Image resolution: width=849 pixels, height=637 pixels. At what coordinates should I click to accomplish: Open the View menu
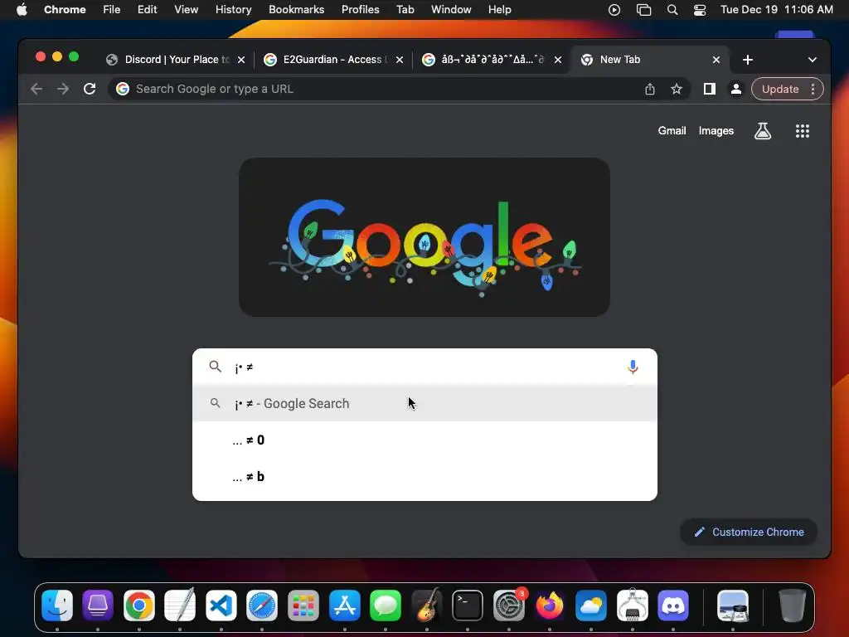coord(187,10)
